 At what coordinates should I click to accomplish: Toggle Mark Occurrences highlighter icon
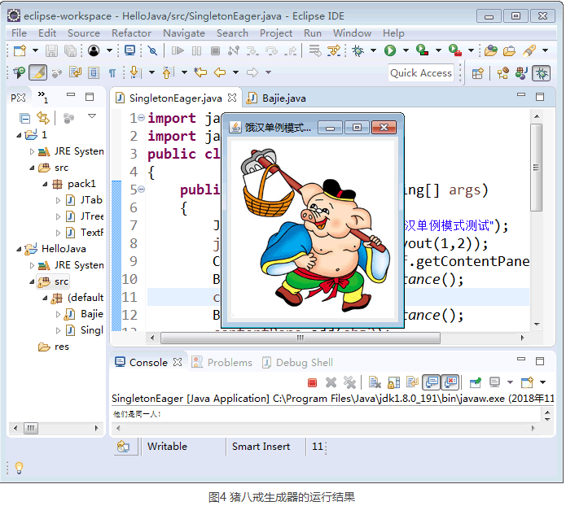click(38, 72)
